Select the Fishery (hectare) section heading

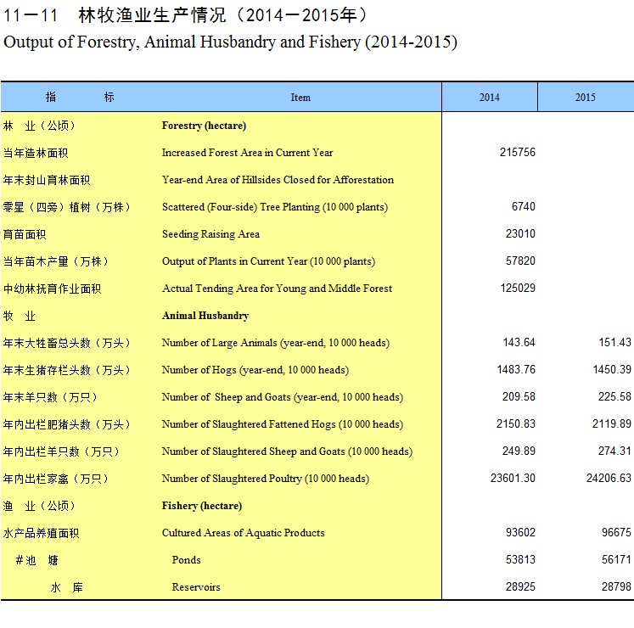(201, 506)
